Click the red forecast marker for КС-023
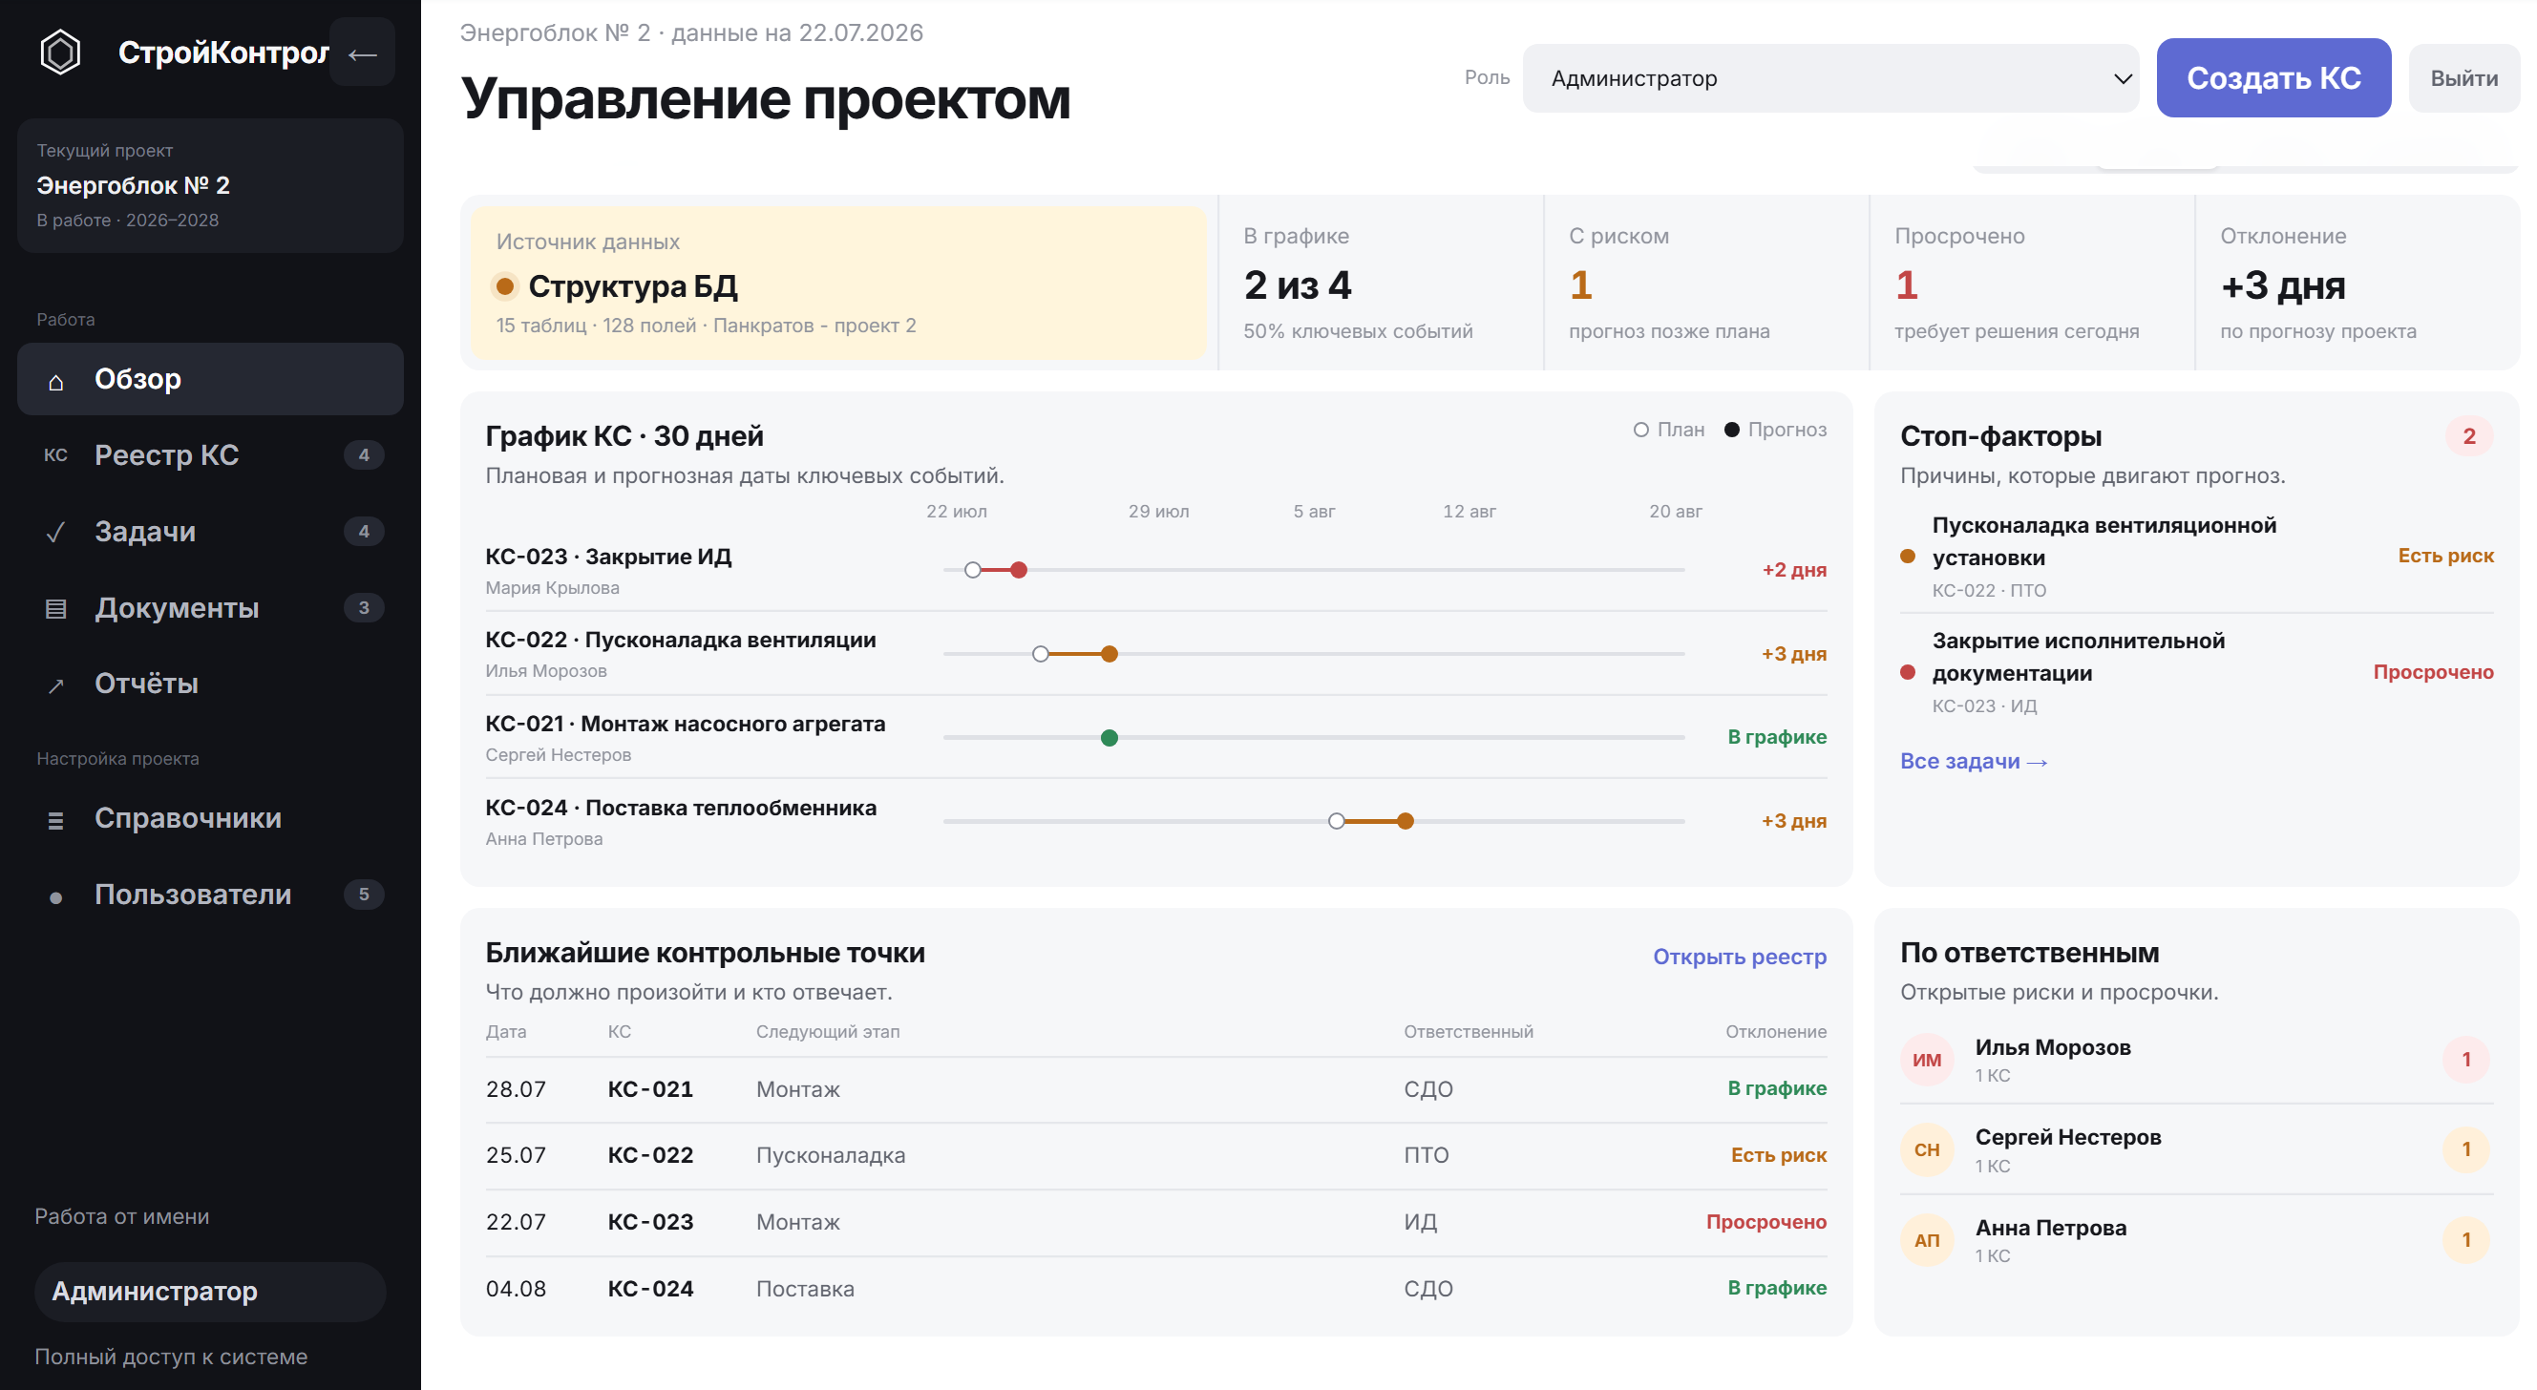 click(1019, 570)
